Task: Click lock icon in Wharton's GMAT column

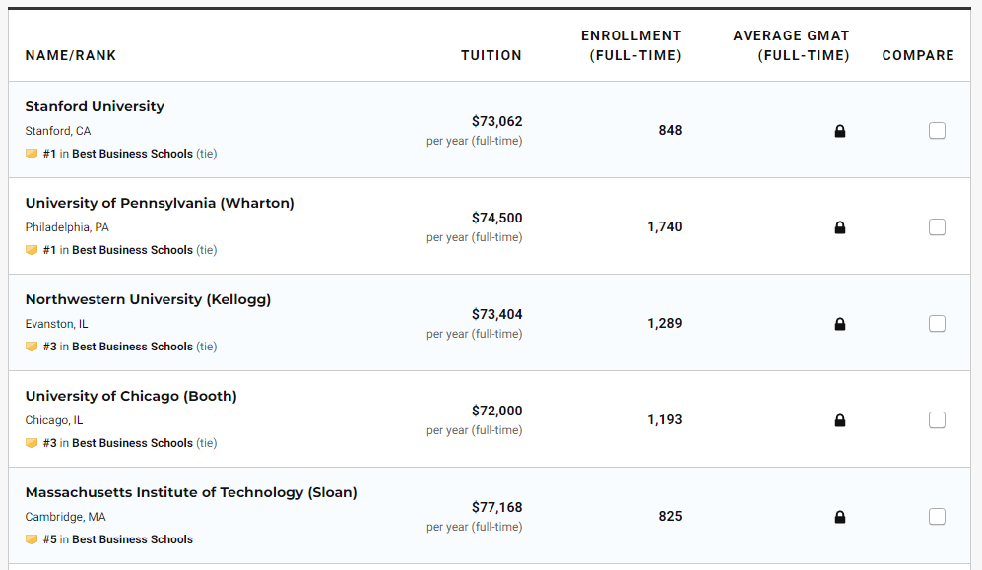Action: point(840,227)
